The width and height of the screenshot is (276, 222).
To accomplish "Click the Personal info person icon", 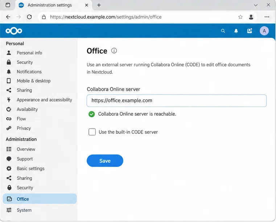I will [x=9, y=53].
